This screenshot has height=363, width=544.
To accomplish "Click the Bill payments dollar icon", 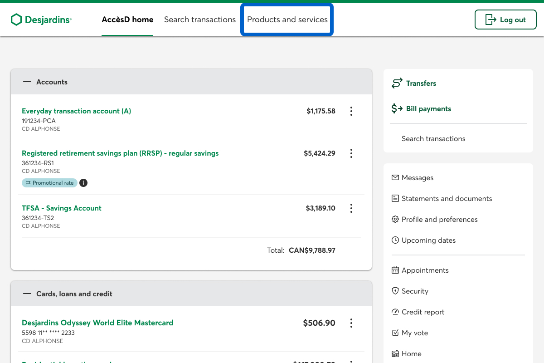I will click(397, 109).
